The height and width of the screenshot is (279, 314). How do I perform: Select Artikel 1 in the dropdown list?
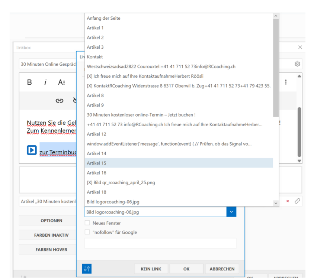(x=179, y=28)
